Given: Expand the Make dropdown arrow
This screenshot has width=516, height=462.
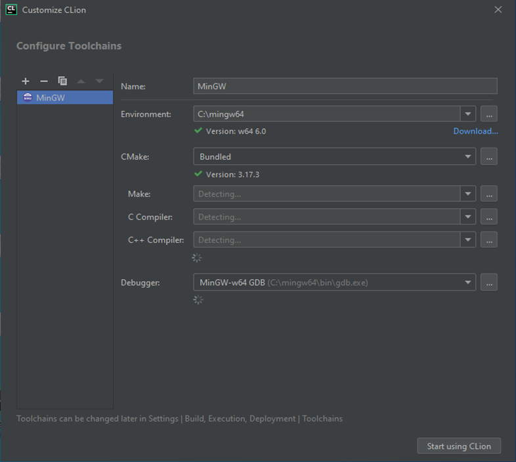Looking at the screenshot, I should pos(467,194).
